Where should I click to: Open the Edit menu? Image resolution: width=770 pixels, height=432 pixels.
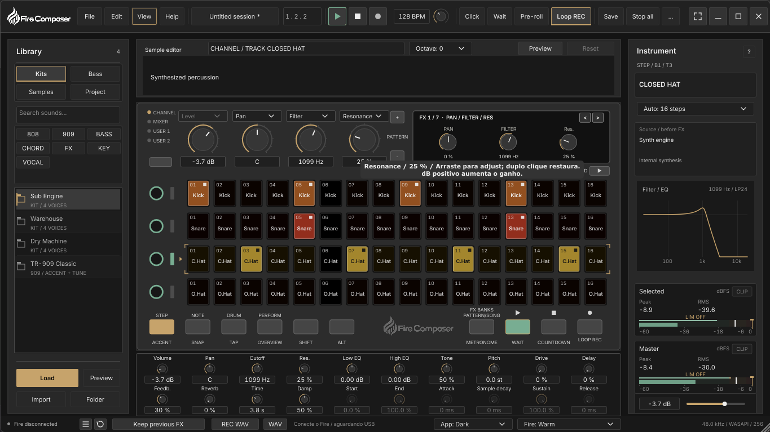tap(117, 16)
